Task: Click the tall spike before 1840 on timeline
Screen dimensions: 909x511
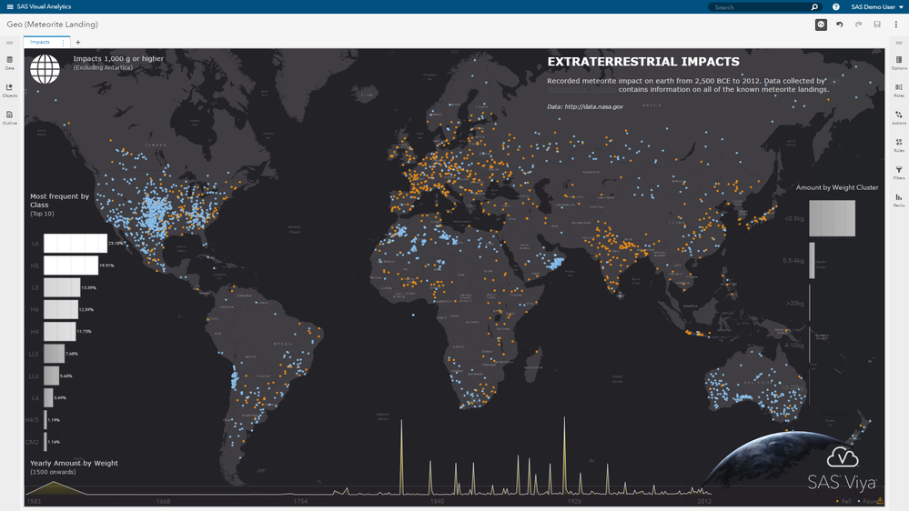Action: (401, 456)
